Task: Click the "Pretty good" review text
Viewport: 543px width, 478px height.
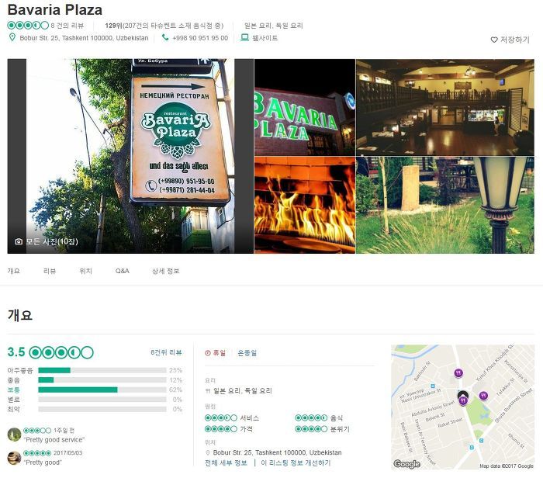Action: coord(43,462)
